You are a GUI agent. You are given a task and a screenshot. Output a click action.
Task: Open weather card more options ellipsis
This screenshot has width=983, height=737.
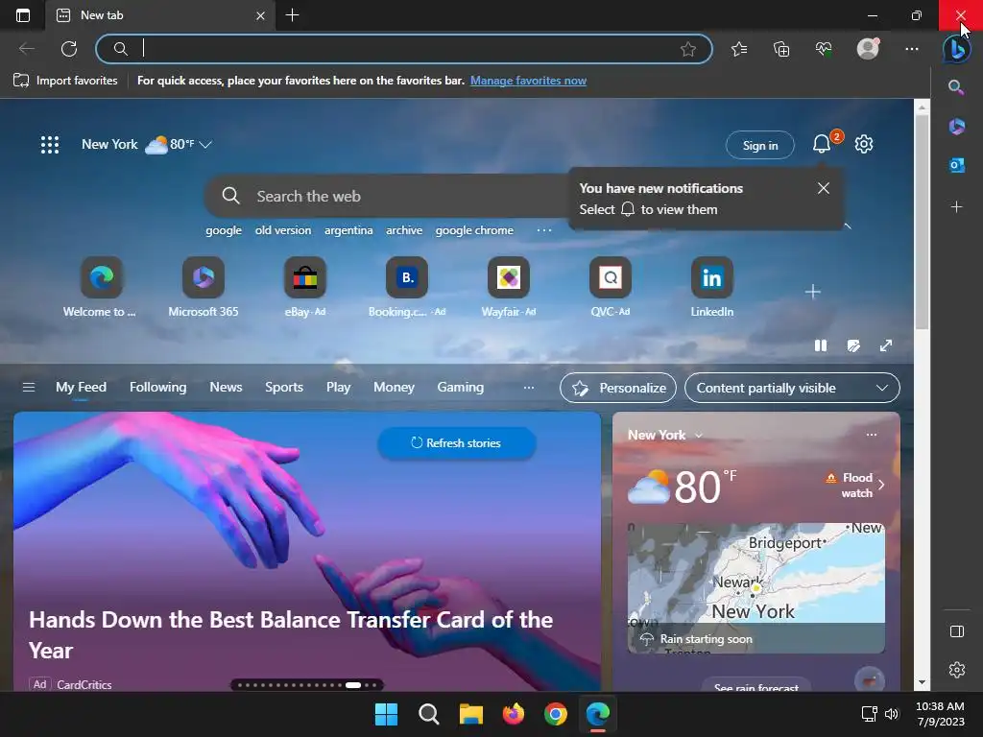coord(872,435)
